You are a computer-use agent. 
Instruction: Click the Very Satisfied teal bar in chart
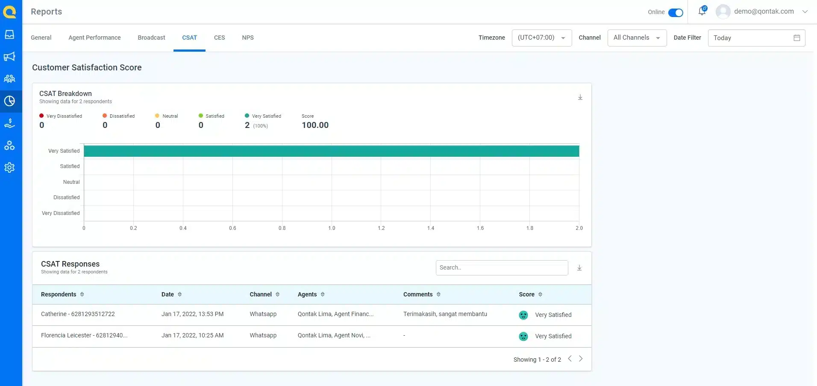click(332, 151)
